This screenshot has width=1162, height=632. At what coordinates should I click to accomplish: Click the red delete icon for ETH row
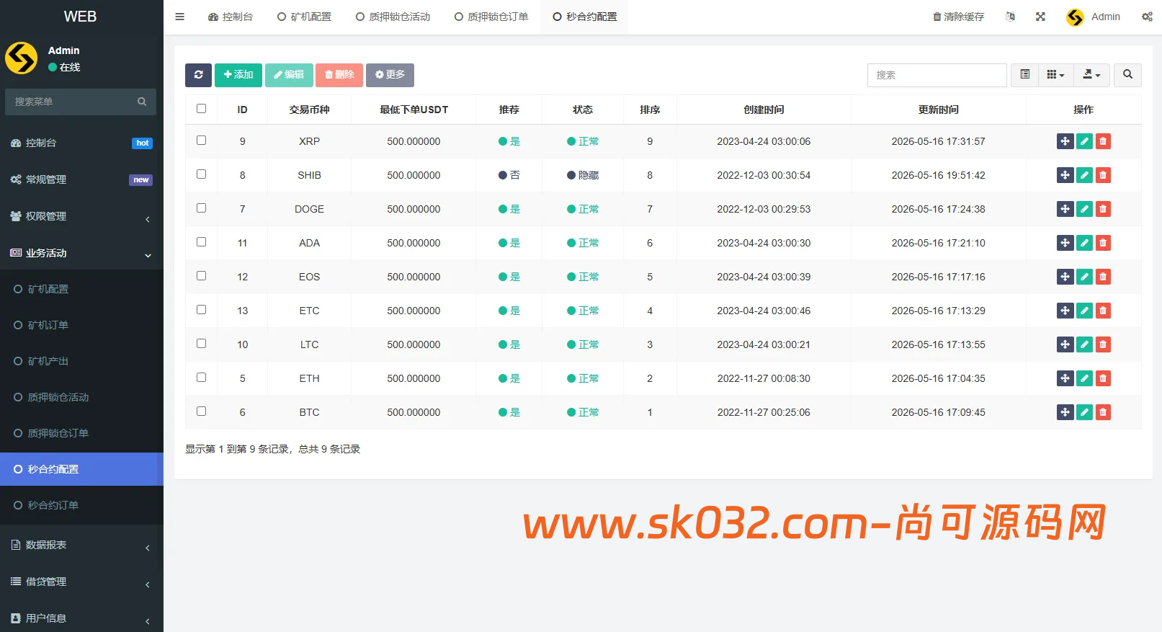(x=1103, y=378)
